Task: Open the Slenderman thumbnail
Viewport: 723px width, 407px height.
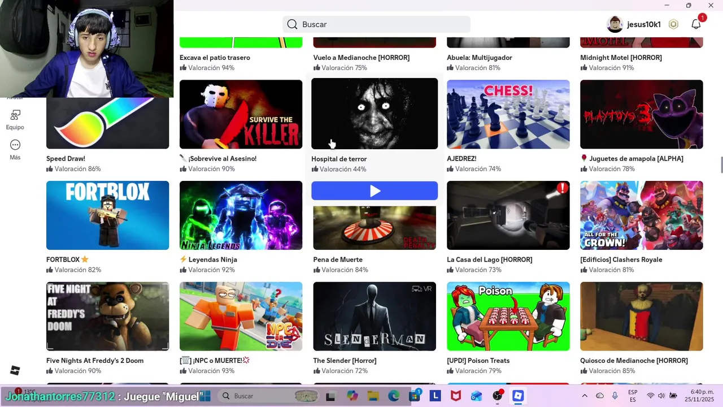Action: point(374,317)
